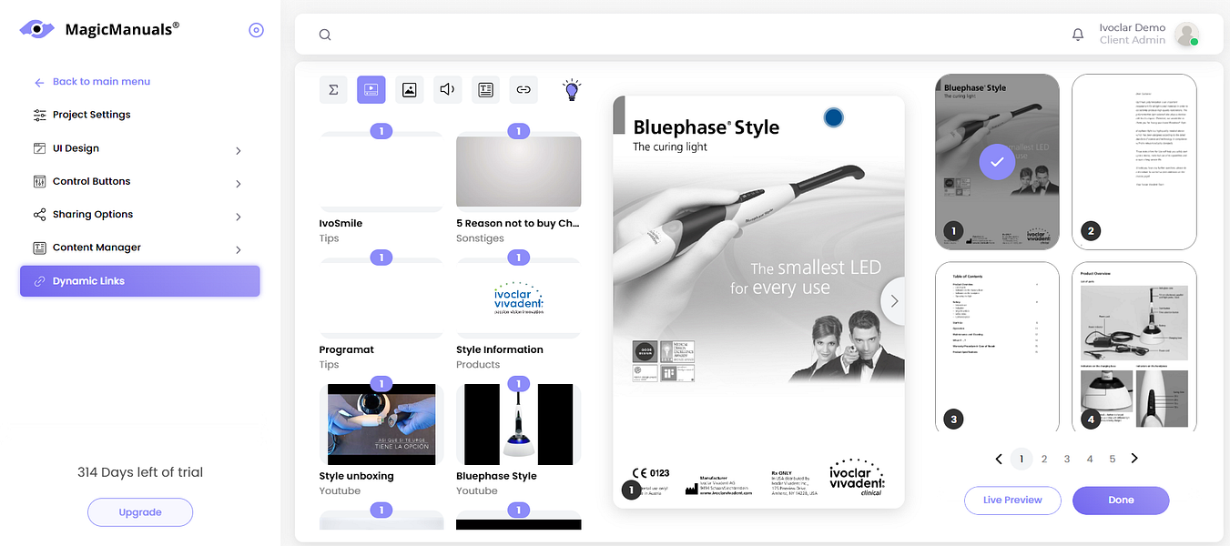The image size is (1230, 546).
Task: Select the text article filter icon
Action: (x=485, y=89)
